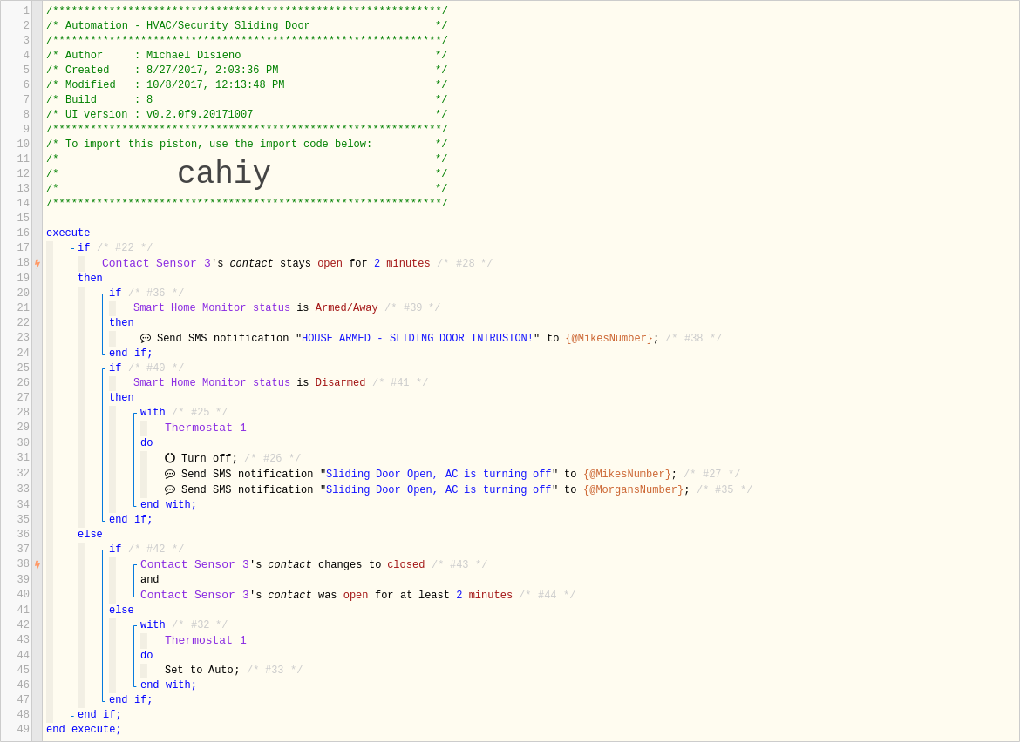The image size is (1027, 749).
Task: Click the HOUSE ARMED - SLIDING DOOR INTRUSION! message
Action: 418,339
